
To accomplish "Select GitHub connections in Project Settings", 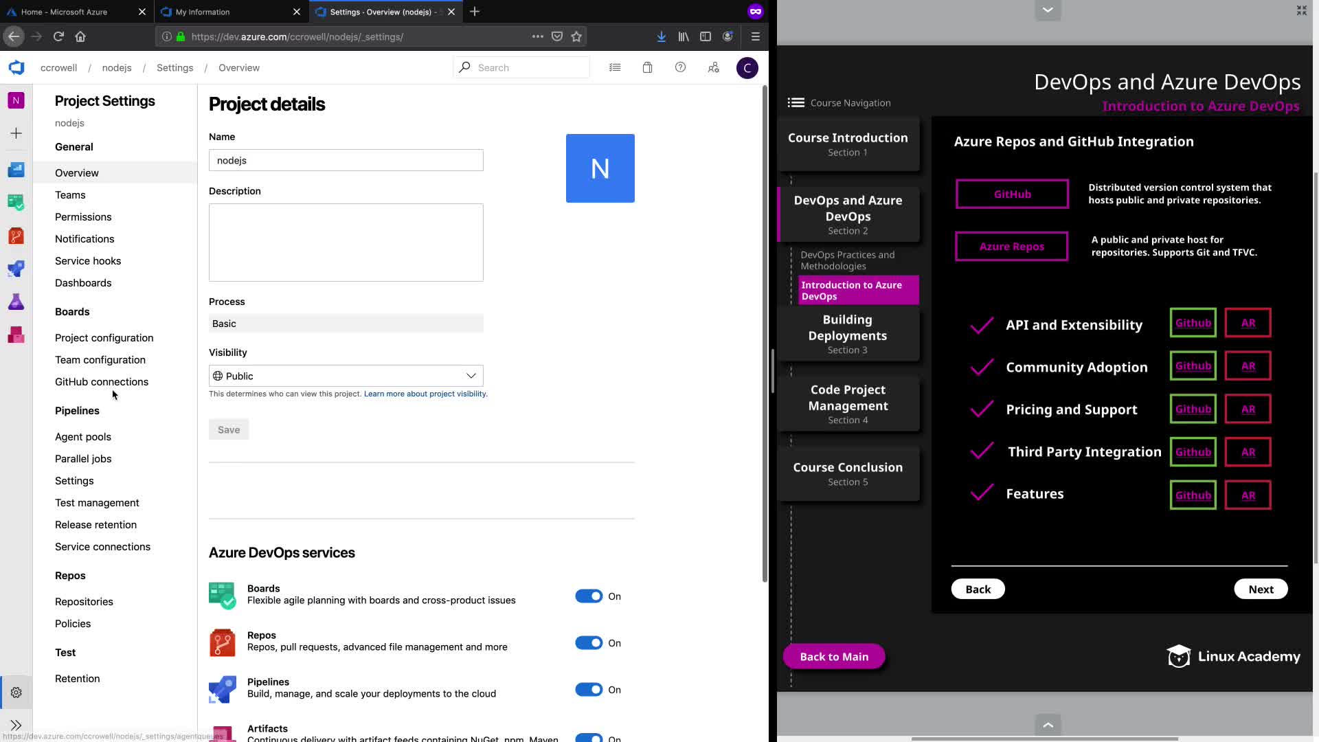I will [x=102, y=382].
